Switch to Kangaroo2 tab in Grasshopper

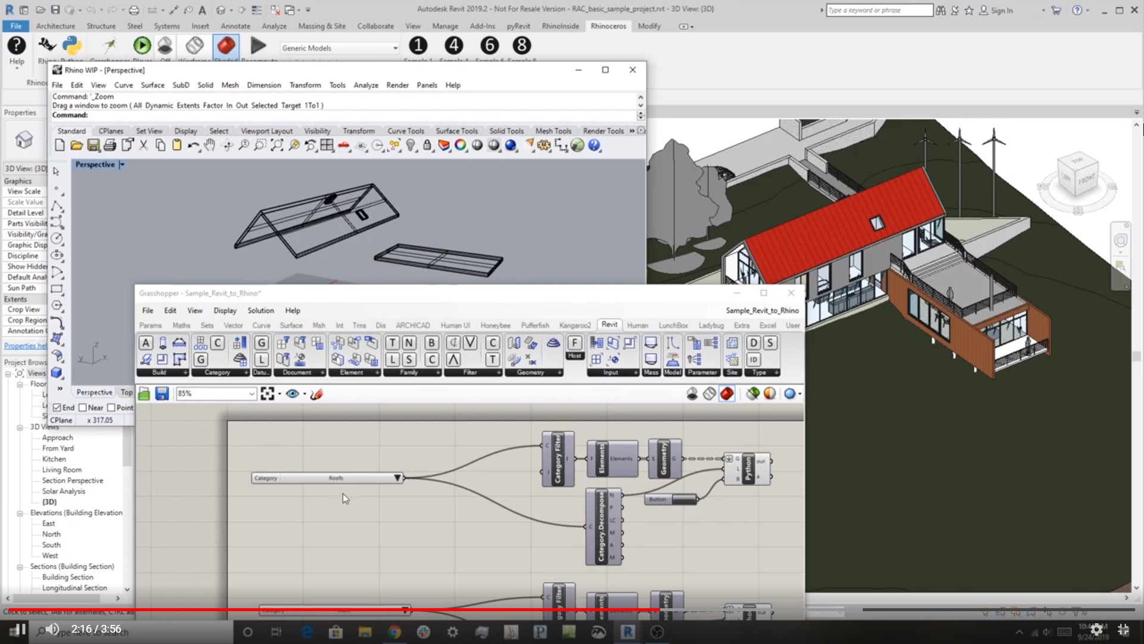click(575, 326)
